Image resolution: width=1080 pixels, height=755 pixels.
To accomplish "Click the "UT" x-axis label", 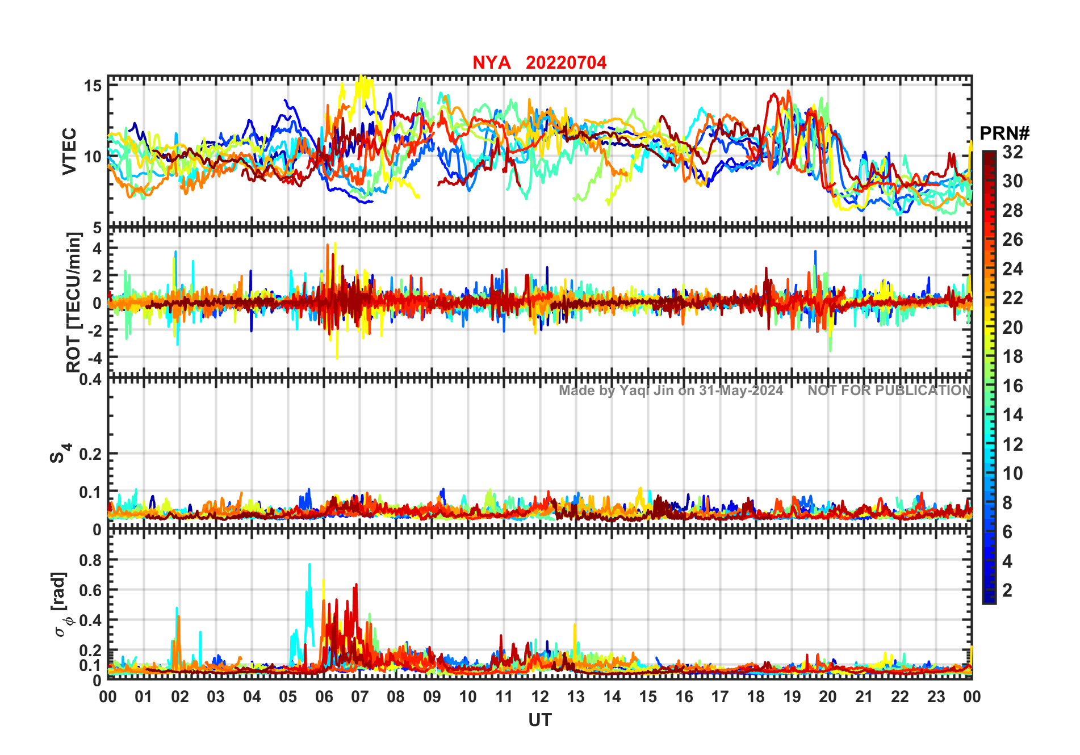I will point(540,720).
